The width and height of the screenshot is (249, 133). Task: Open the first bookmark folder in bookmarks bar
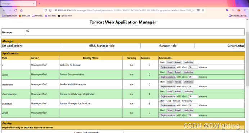[x=9, y=16]
